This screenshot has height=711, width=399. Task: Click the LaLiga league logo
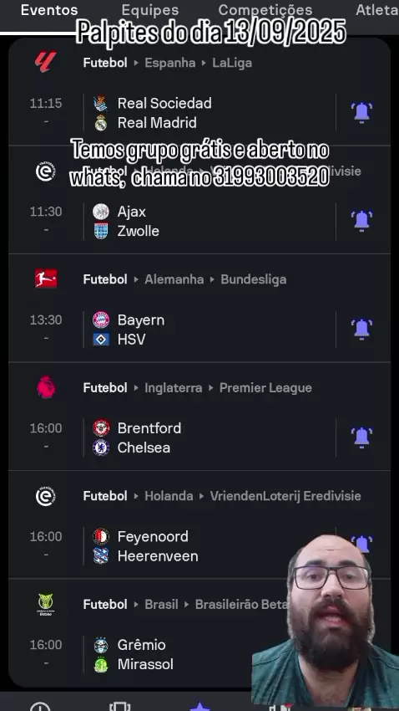(x=46, y=62)
